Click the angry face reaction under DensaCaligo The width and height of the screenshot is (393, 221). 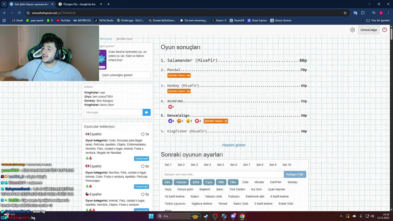pos(179,121)
